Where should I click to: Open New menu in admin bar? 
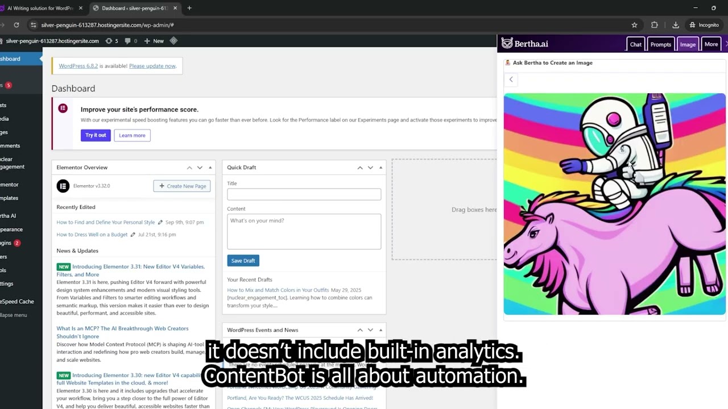(x=154, y=41)
